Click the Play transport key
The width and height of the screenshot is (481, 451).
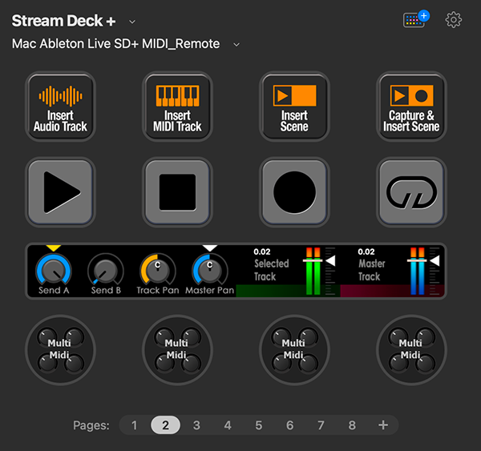tap(60, 192)
